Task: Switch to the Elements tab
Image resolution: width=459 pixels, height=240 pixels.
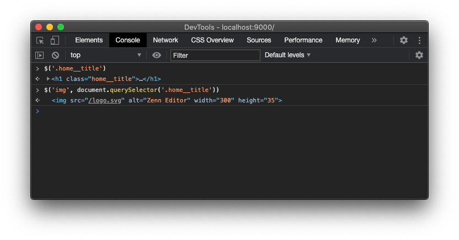Action: coord(89,40)
